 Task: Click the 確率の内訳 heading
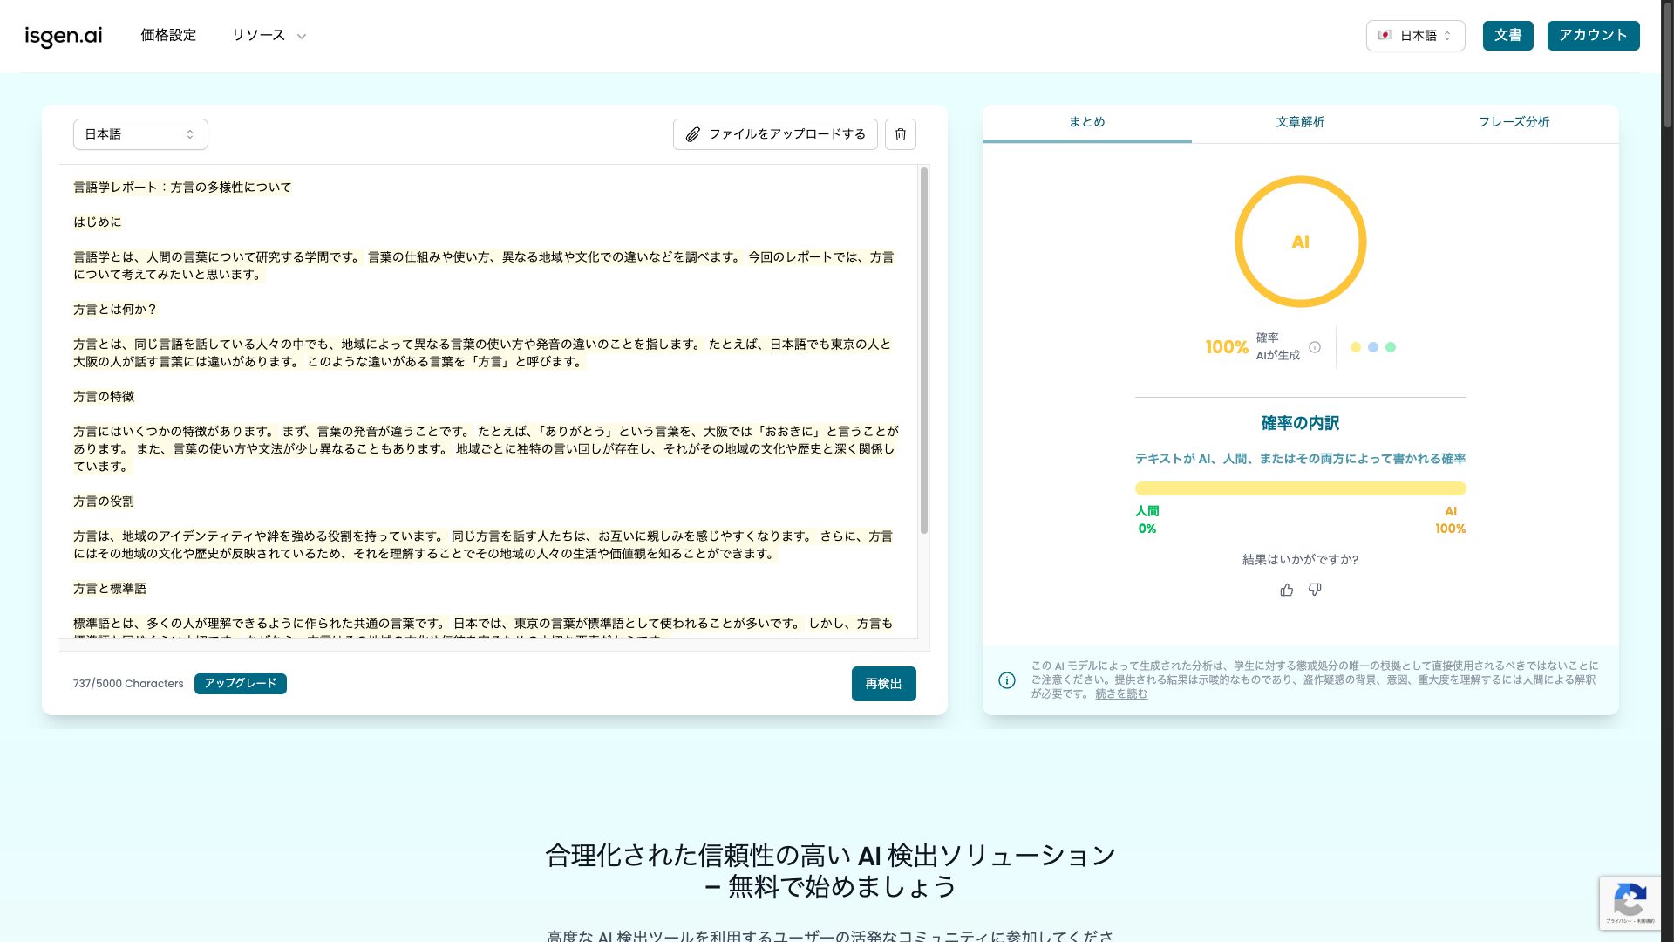pos(1301,423)
